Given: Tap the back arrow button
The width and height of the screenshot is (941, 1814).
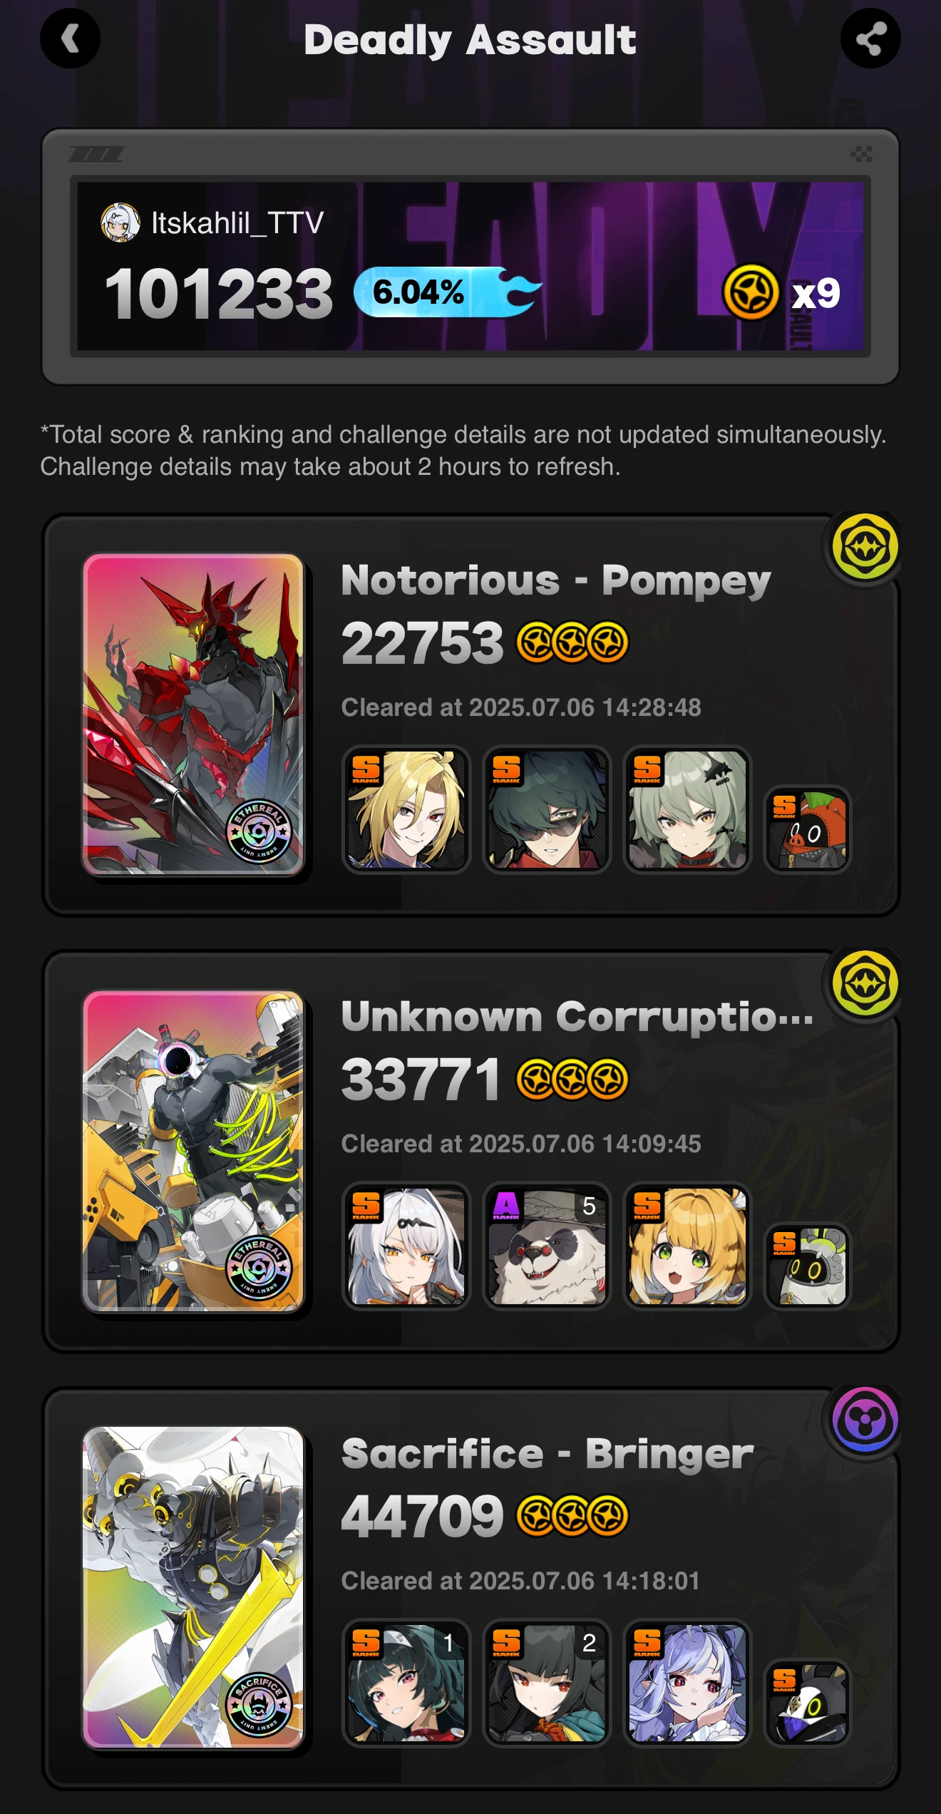Looking at the screenshot, I should (x=70, y=39).
